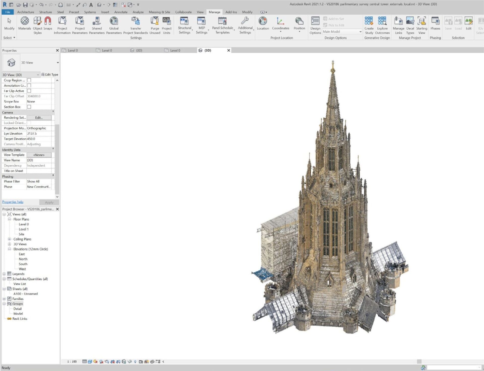Screen dimensions: 484x371
Task: Open the Add-Ins ribbon tab
Action: click(x=231, y=12)
